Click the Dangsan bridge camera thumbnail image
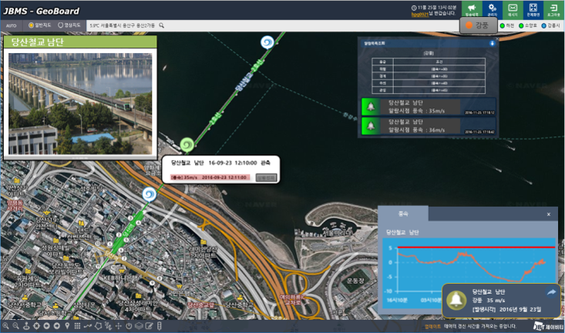 pos(79,102)
